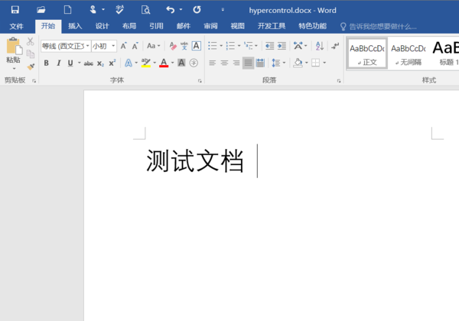Toggle strikethrough abc button
This screenshot has height=321, width=459.
(x=89, y=63)
